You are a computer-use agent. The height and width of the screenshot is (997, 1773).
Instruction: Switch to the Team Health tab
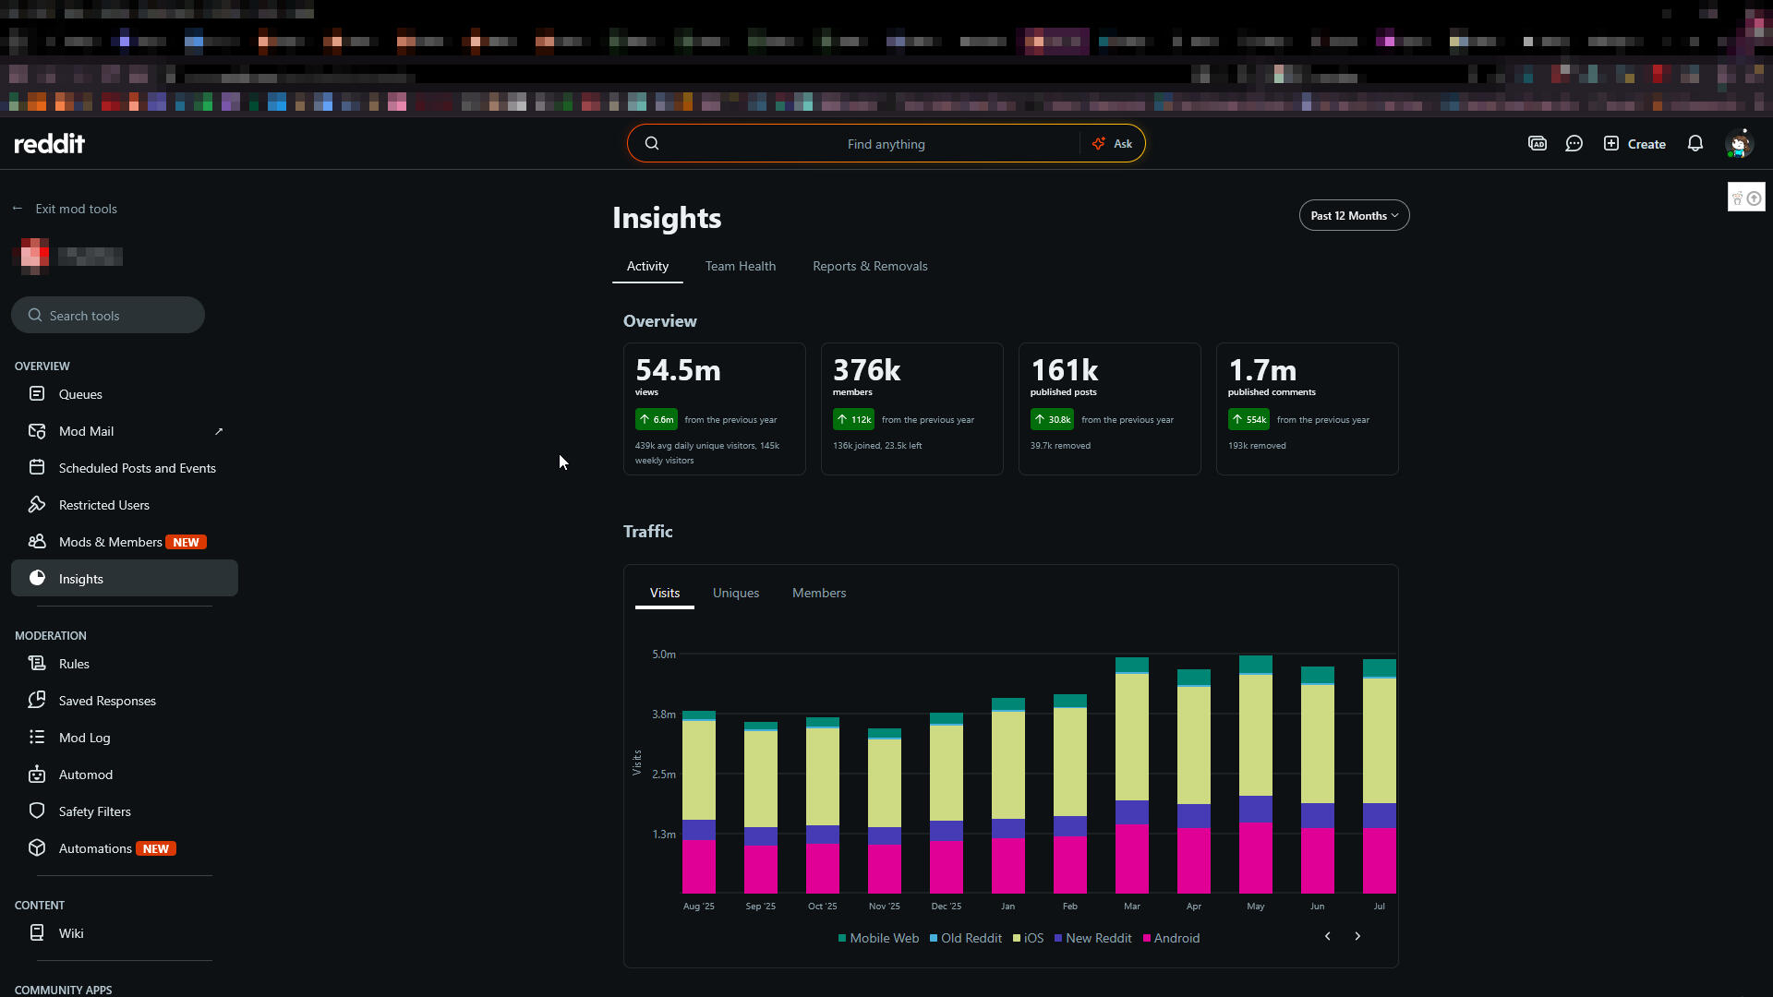(741, 267)
